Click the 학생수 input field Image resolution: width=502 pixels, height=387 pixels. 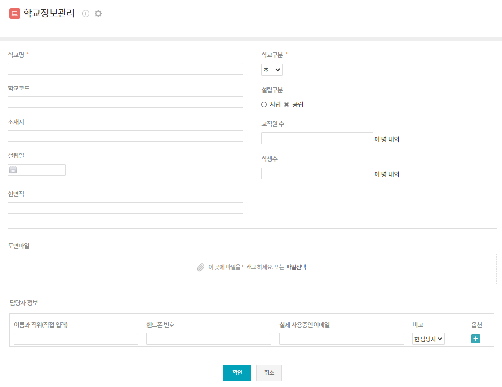click(x=317, y=174)
